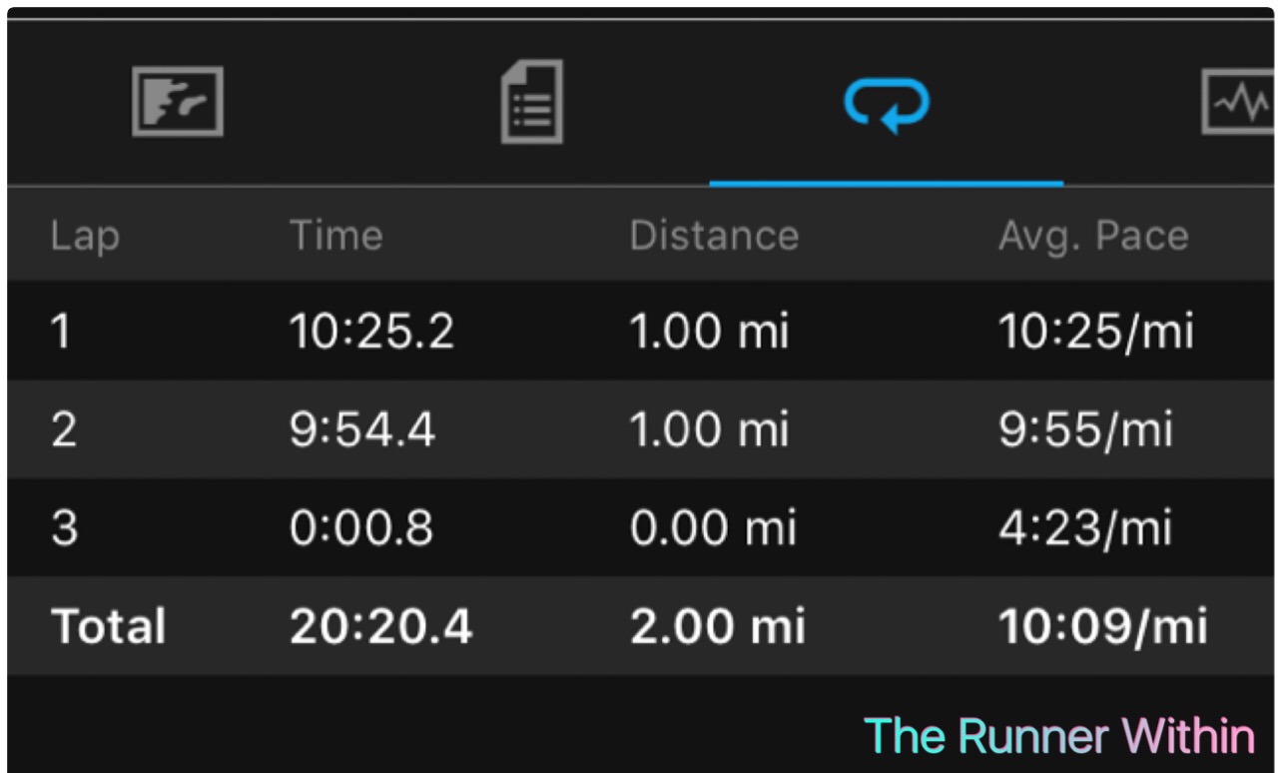Select lap 1 row number
The width and height of the screenshot is (1278, 773).
(x=62, y=332)
